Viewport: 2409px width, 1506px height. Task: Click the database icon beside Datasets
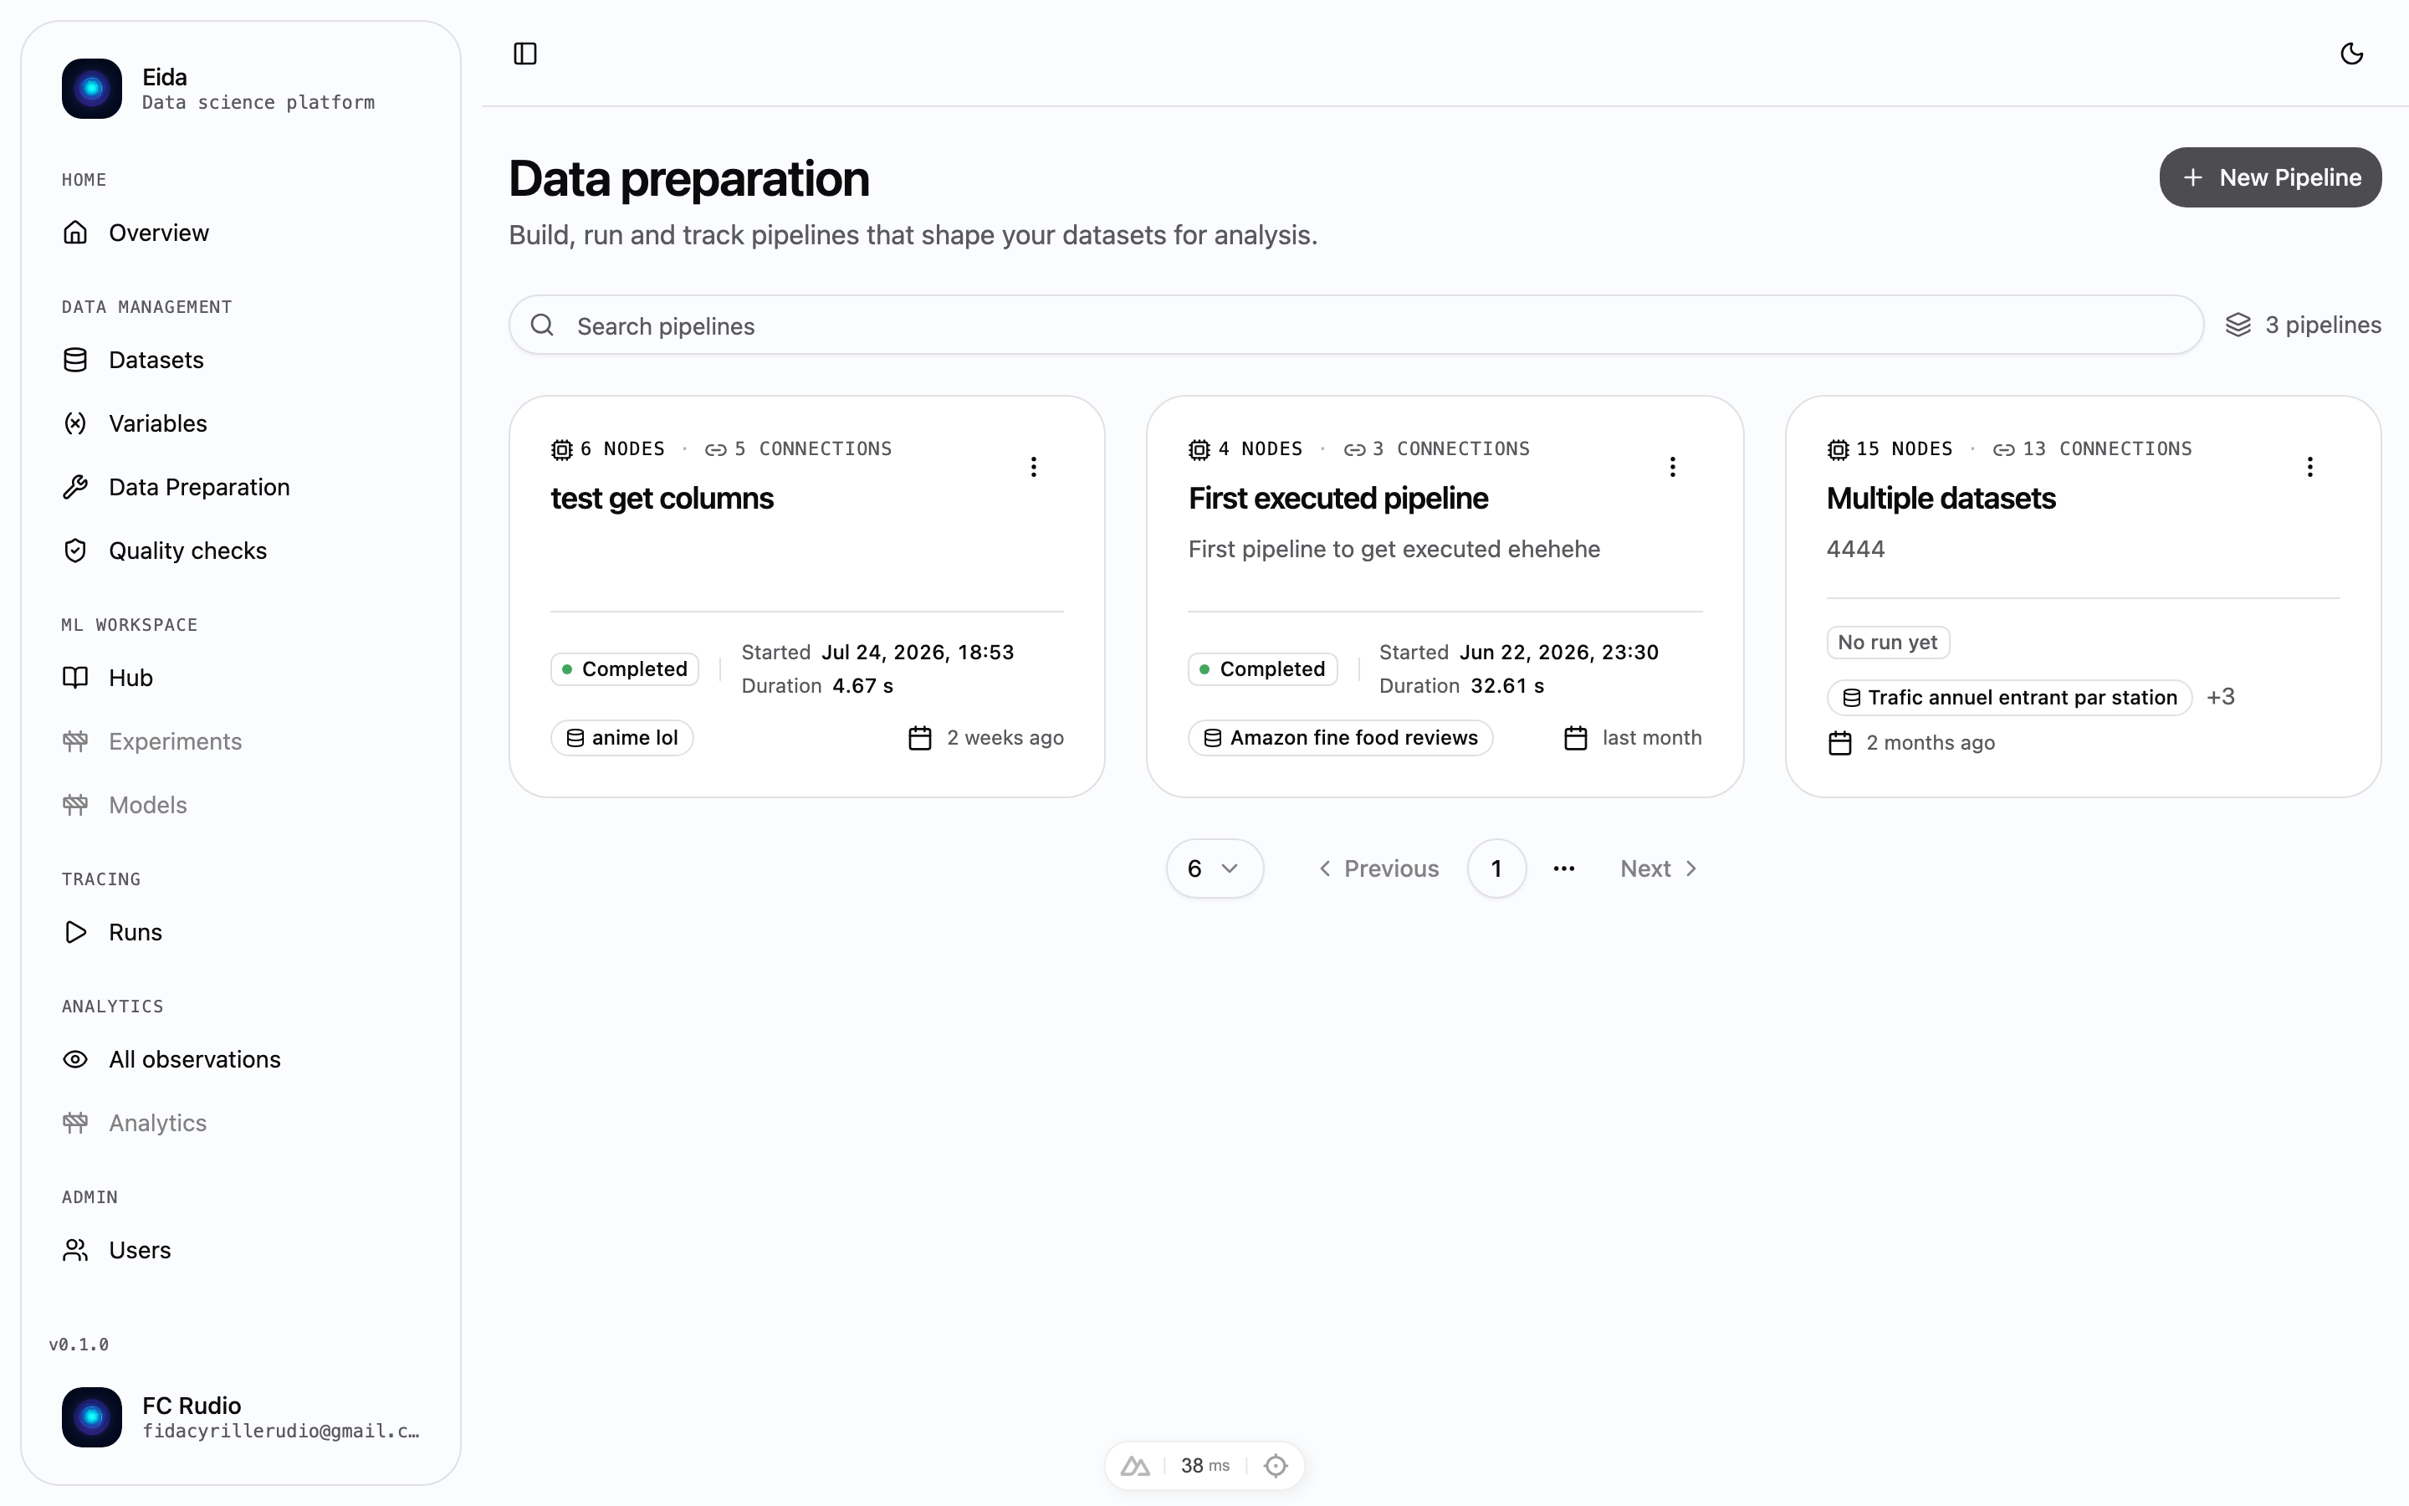pyautogui.click(x=75, y=360)
